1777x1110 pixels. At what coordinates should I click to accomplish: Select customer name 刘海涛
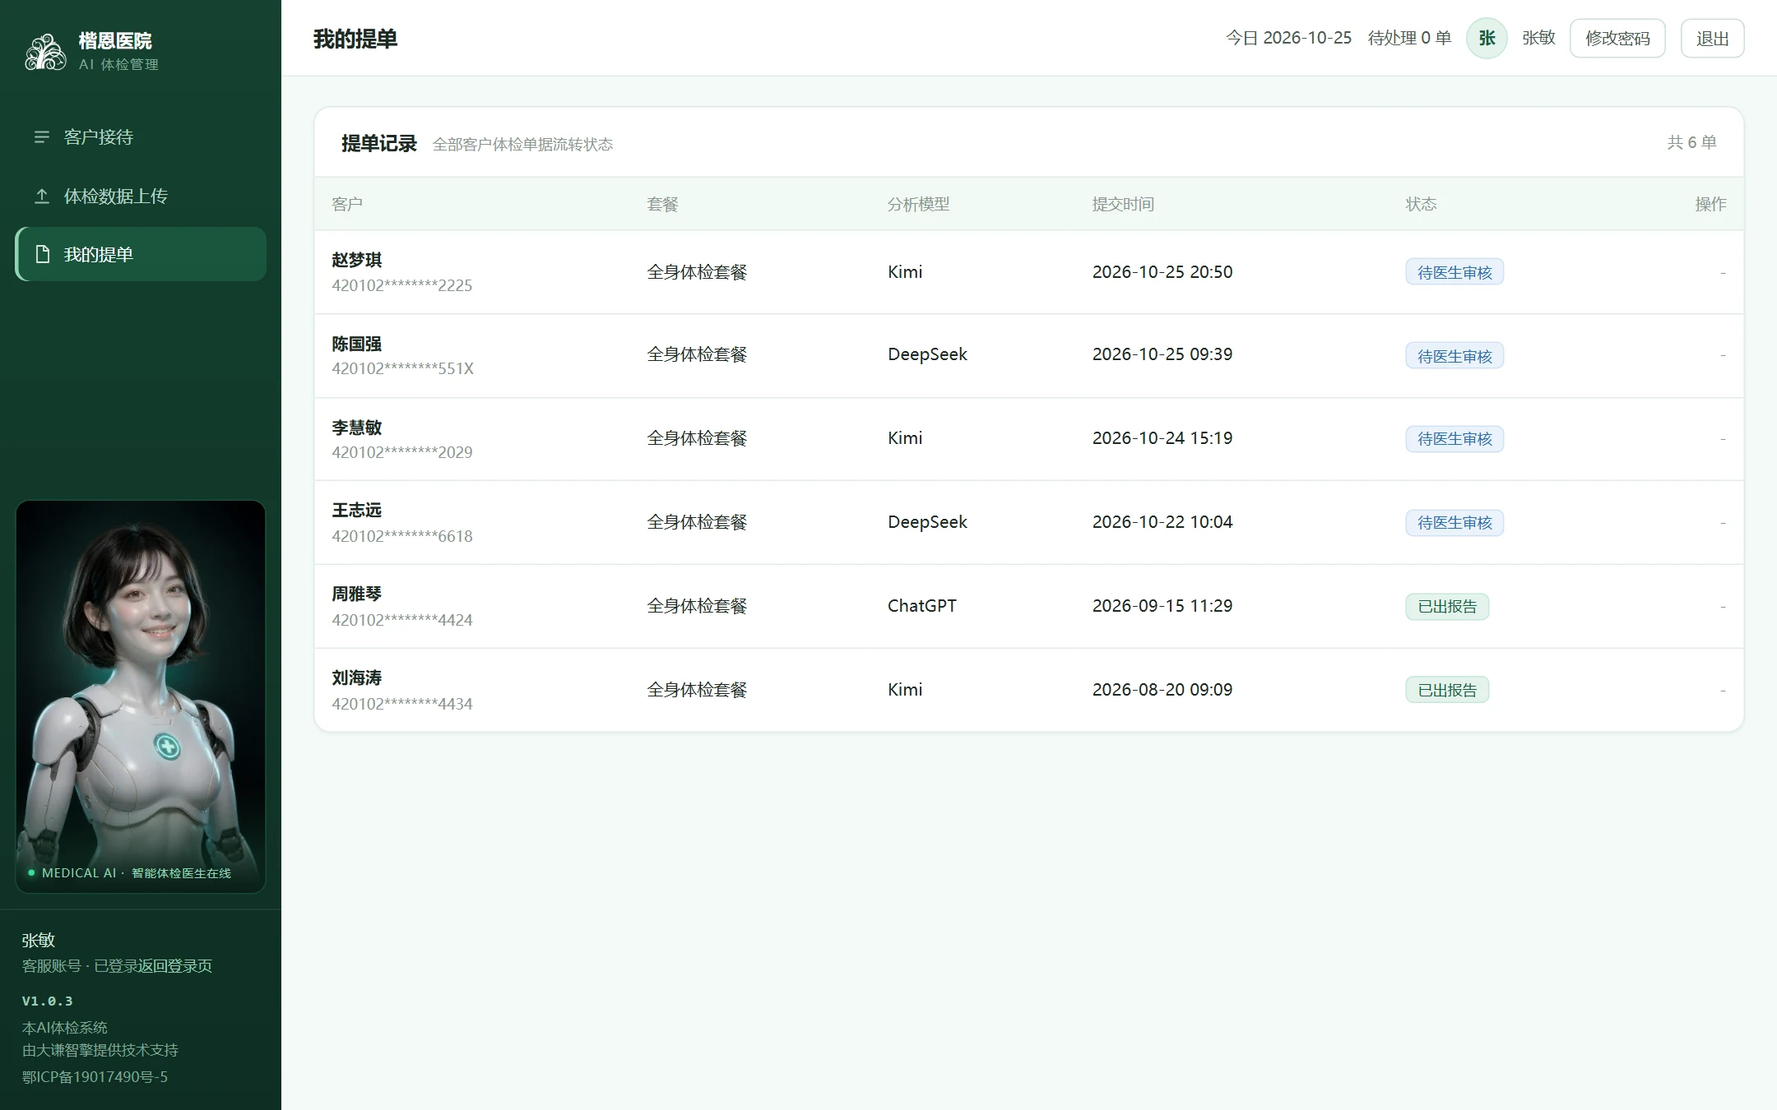(357, 678)
